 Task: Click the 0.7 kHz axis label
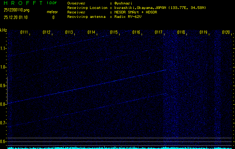3,123
